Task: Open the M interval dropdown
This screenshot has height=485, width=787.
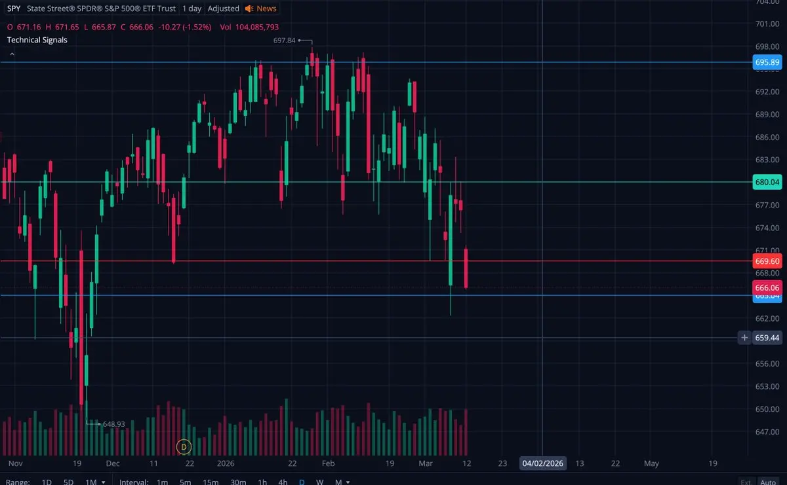Action: coord(342,482)
